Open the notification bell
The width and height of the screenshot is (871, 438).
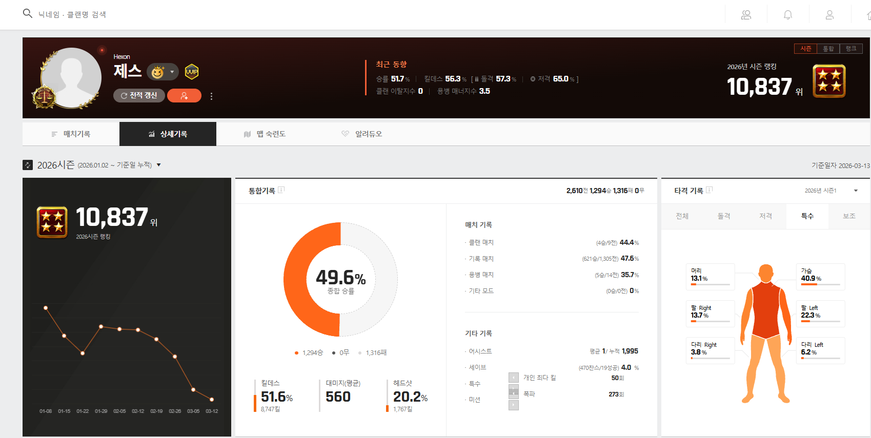[x=788, y=15]
